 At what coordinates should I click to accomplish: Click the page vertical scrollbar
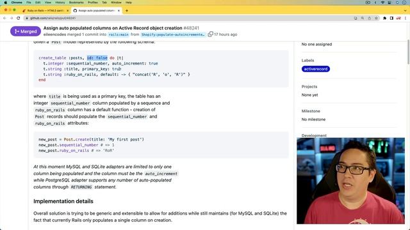coord(408,52)
